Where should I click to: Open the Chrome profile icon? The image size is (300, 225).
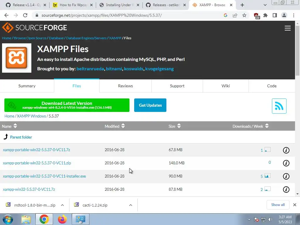[x=284, y=15]
